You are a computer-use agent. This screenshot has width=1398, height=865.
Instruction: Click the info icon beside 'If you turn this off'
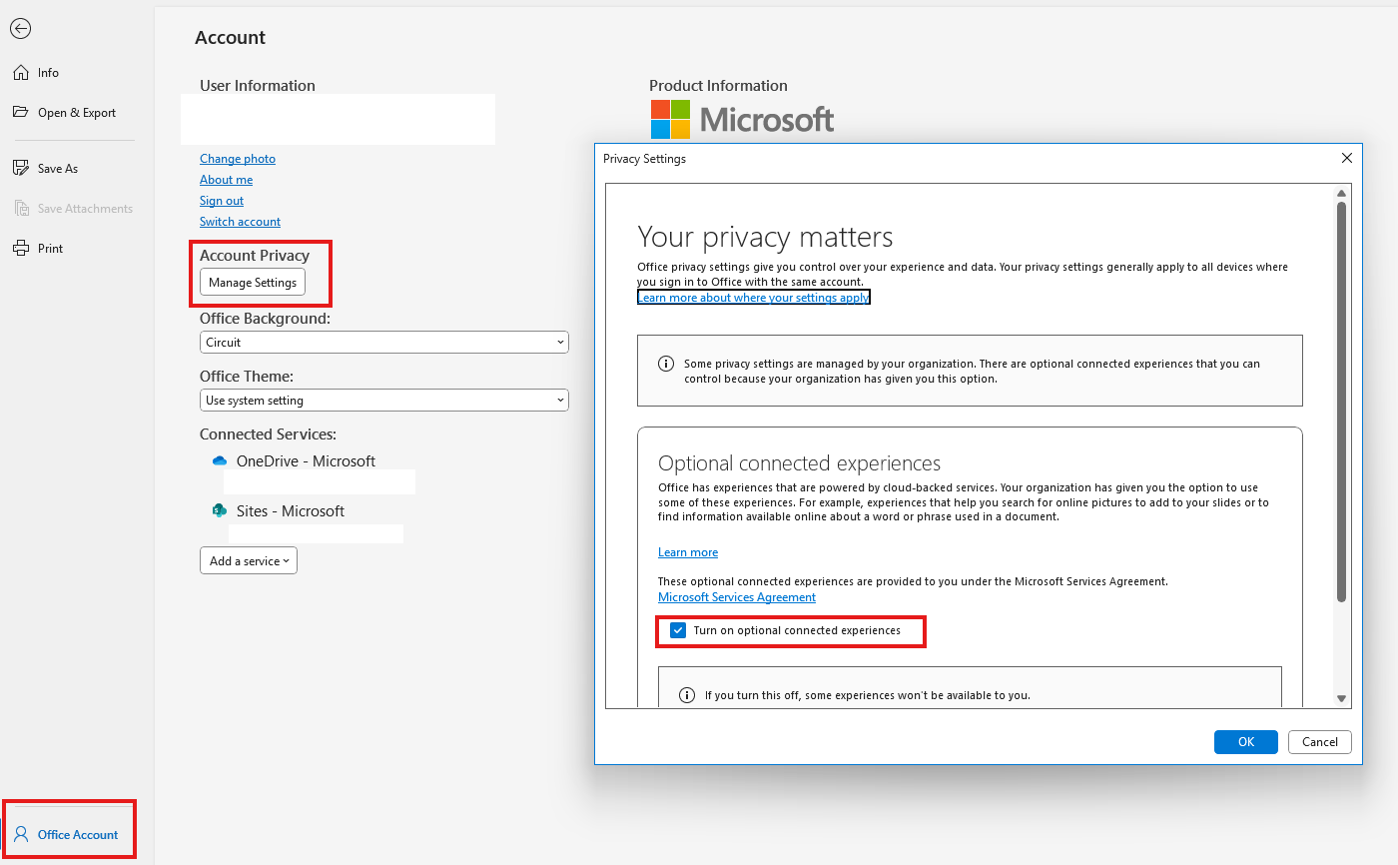687,695
